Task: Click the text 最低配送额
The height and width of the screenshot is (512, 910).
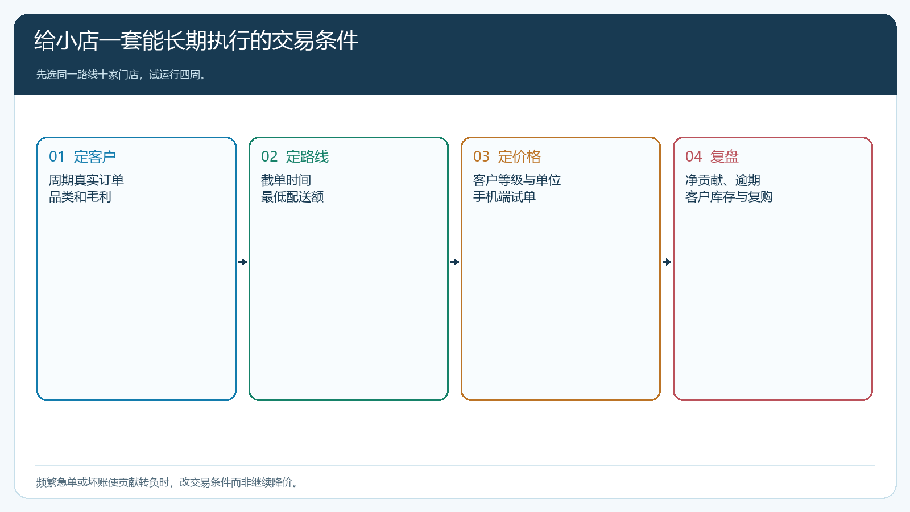Action: point(292,197)
